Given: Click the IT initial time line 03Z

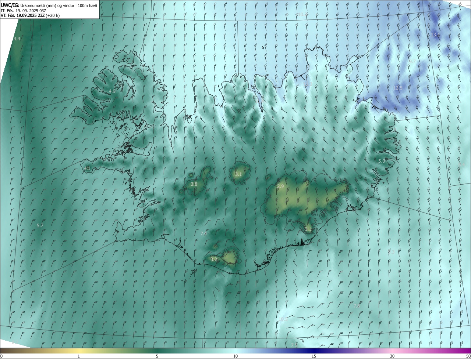Looking at the screenshot, I should [24, 10].
